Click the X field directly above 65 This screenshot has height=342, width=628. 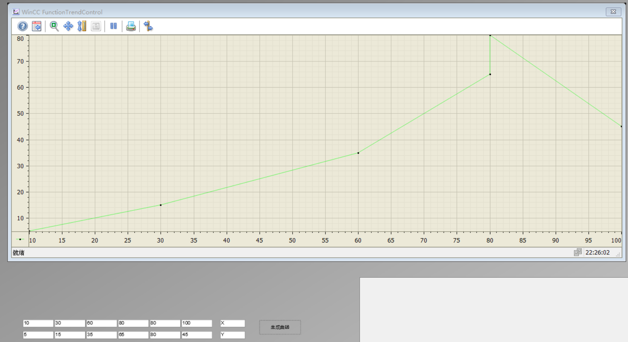[x=133, y=323]
